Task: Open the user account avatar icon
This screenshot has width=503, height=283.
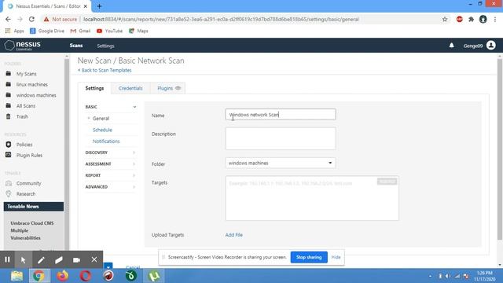Action: tap(490, 46)
